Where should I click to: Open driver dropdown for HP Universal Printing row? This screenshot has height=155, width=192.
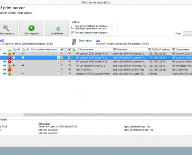click(58, 66)
